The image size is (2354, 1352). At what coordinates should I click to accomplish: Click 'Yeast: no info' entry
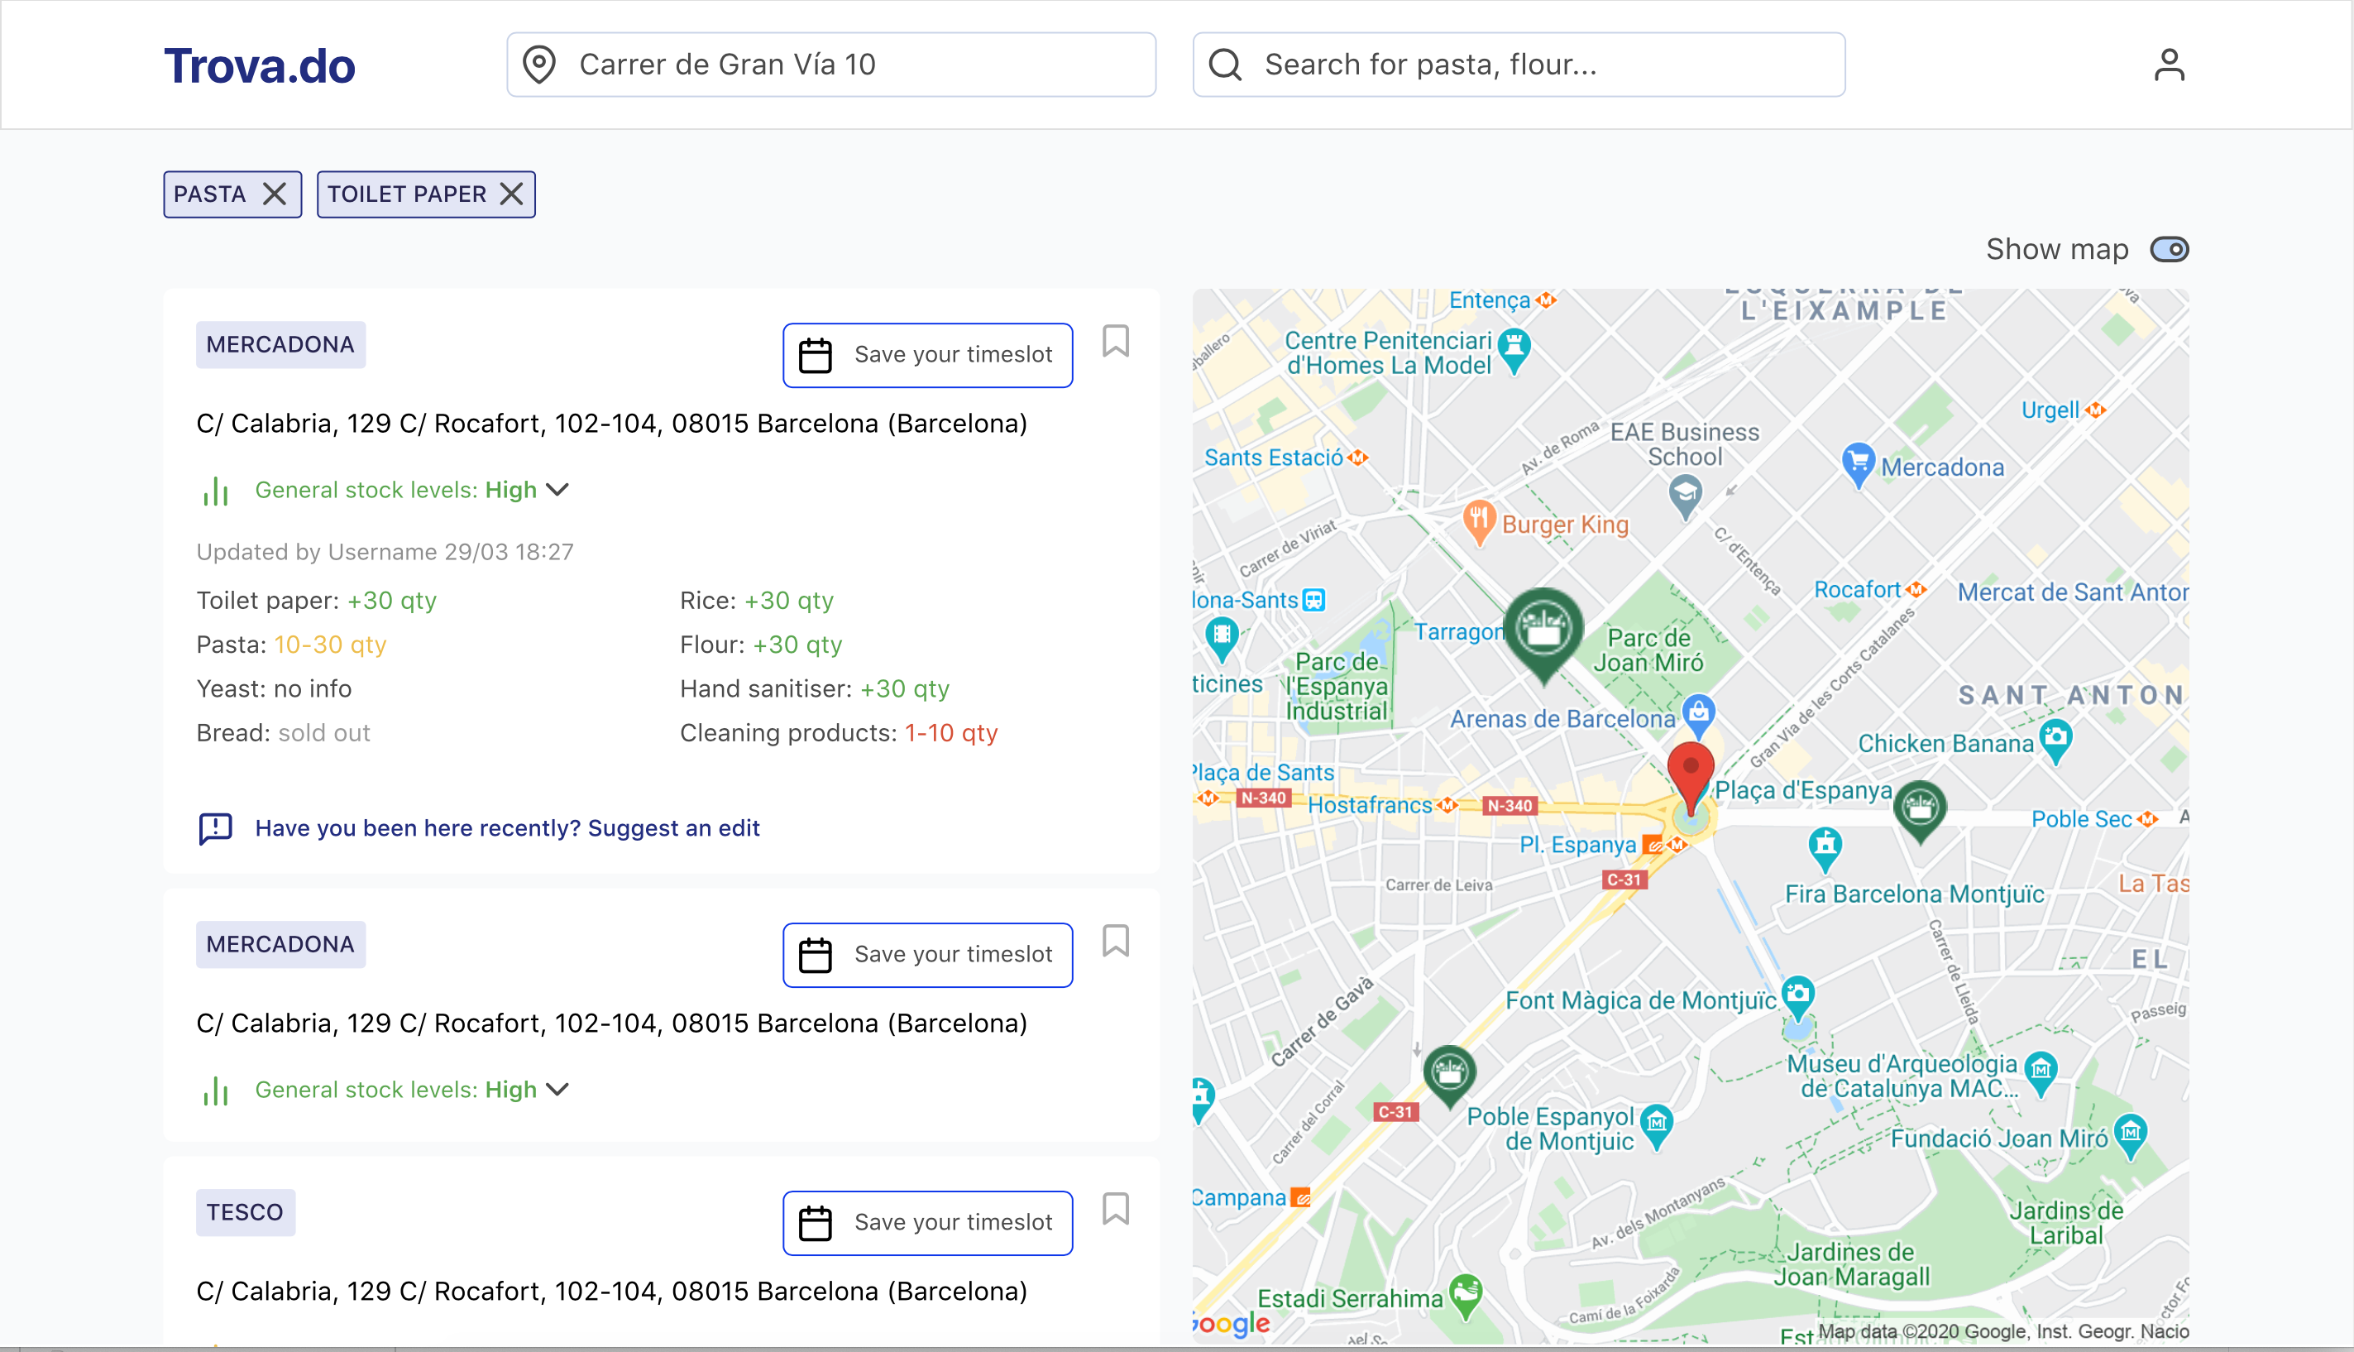point(274,688)
